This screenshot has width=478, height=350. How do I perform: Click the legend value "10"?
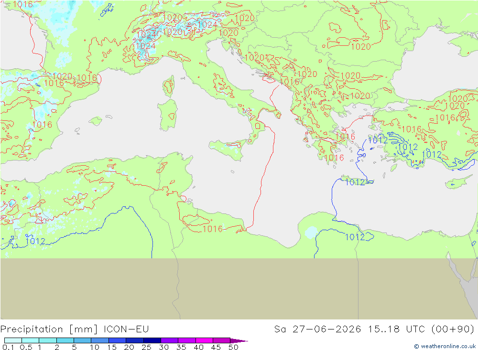click(x=95, y=347)
